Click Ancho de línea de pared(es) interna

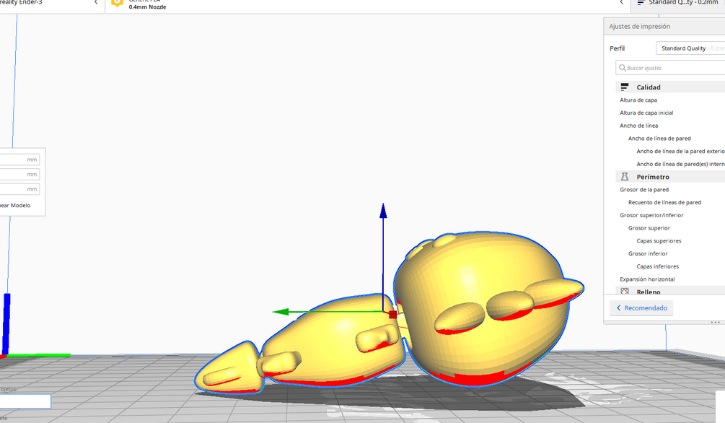(680, 165)
